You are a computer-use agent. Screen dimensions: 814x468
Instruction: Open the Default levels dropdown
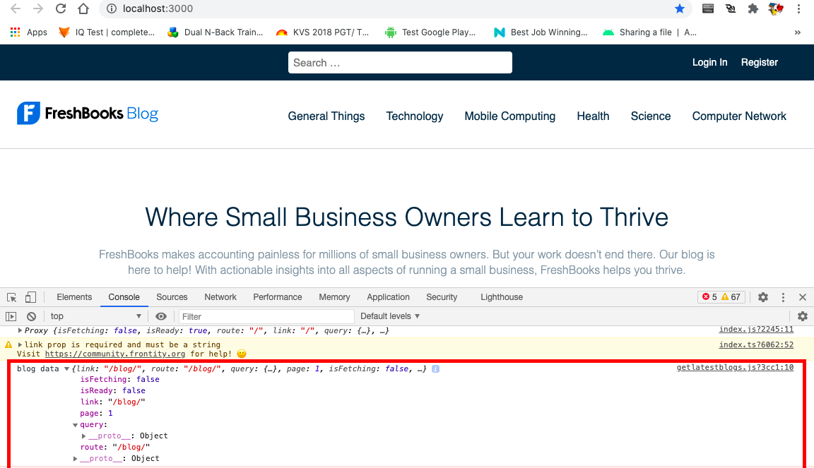coord(390,316)
